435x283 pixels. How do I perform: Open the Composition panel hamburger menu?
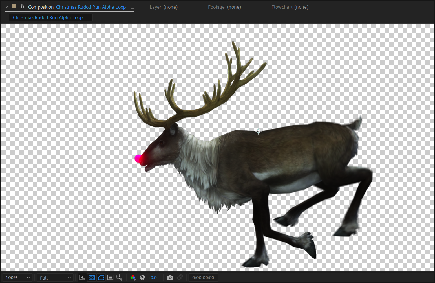[x=132, y=7]
